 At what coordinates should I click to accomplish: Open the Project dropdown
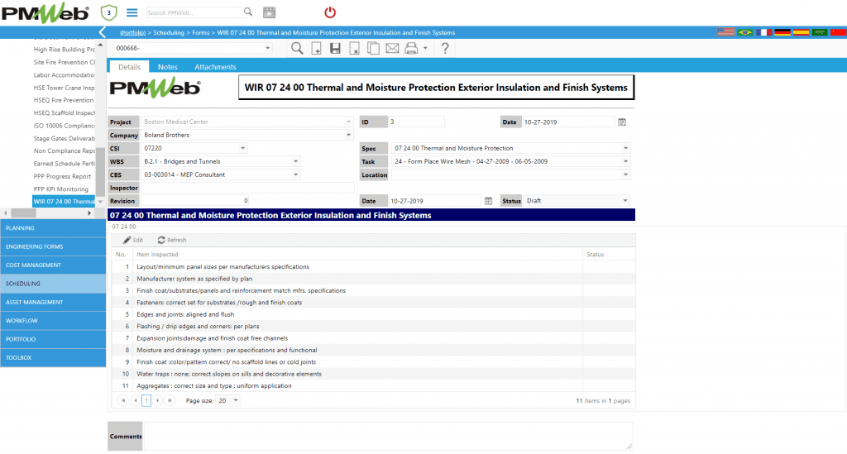click(x=348, y=122)
